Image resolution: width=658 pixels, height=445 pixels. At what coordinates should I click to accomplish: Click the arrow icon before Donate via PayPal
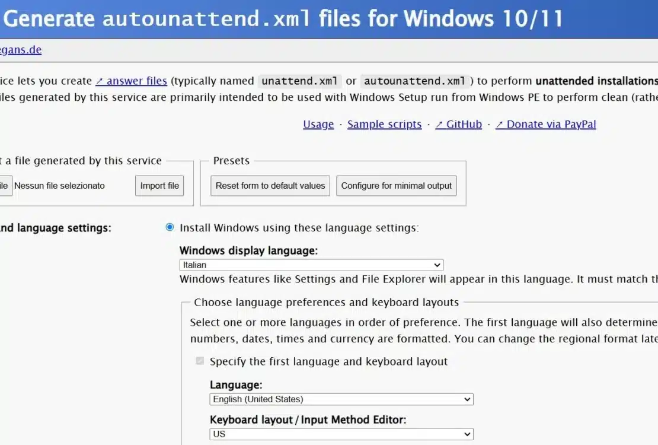tap(500, 124)
